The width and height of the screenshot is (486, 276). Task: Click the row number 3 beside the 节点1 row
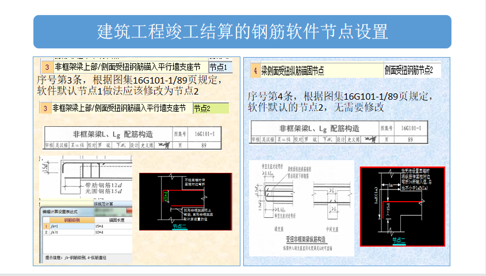tap(47, 67)
